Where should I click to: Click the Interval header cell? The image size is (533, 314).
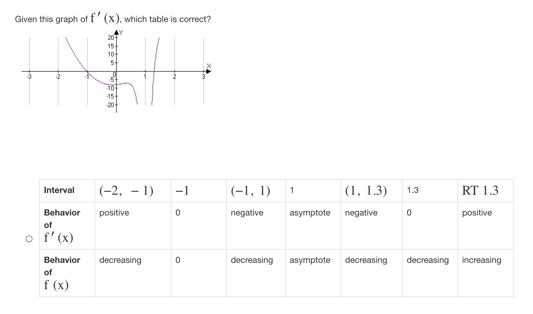tap(59, 190)
